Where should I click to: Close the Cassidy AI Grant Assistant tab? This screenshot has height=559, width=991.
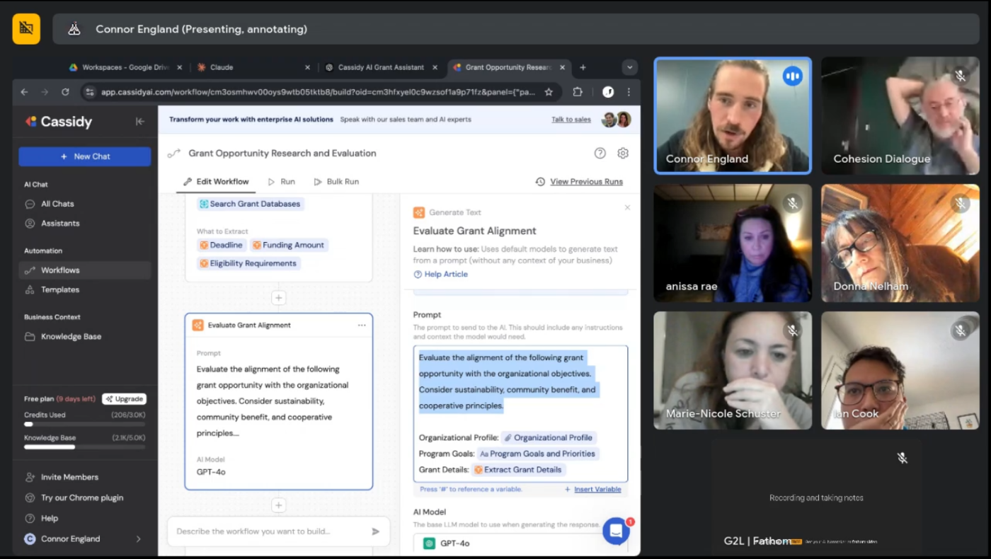tap(435, 67)
